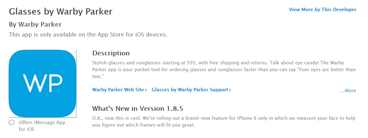Screen dimensions: 368x138
Task: Click the Offers iMessage App for iOS label
Action: coord(42,126)
